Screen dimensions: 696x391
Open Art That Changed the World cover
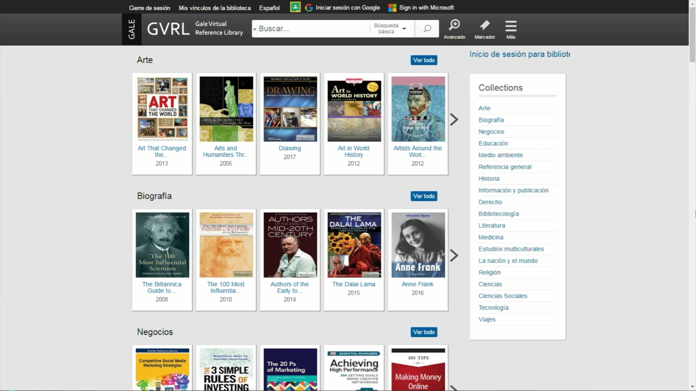click(162, 109)
